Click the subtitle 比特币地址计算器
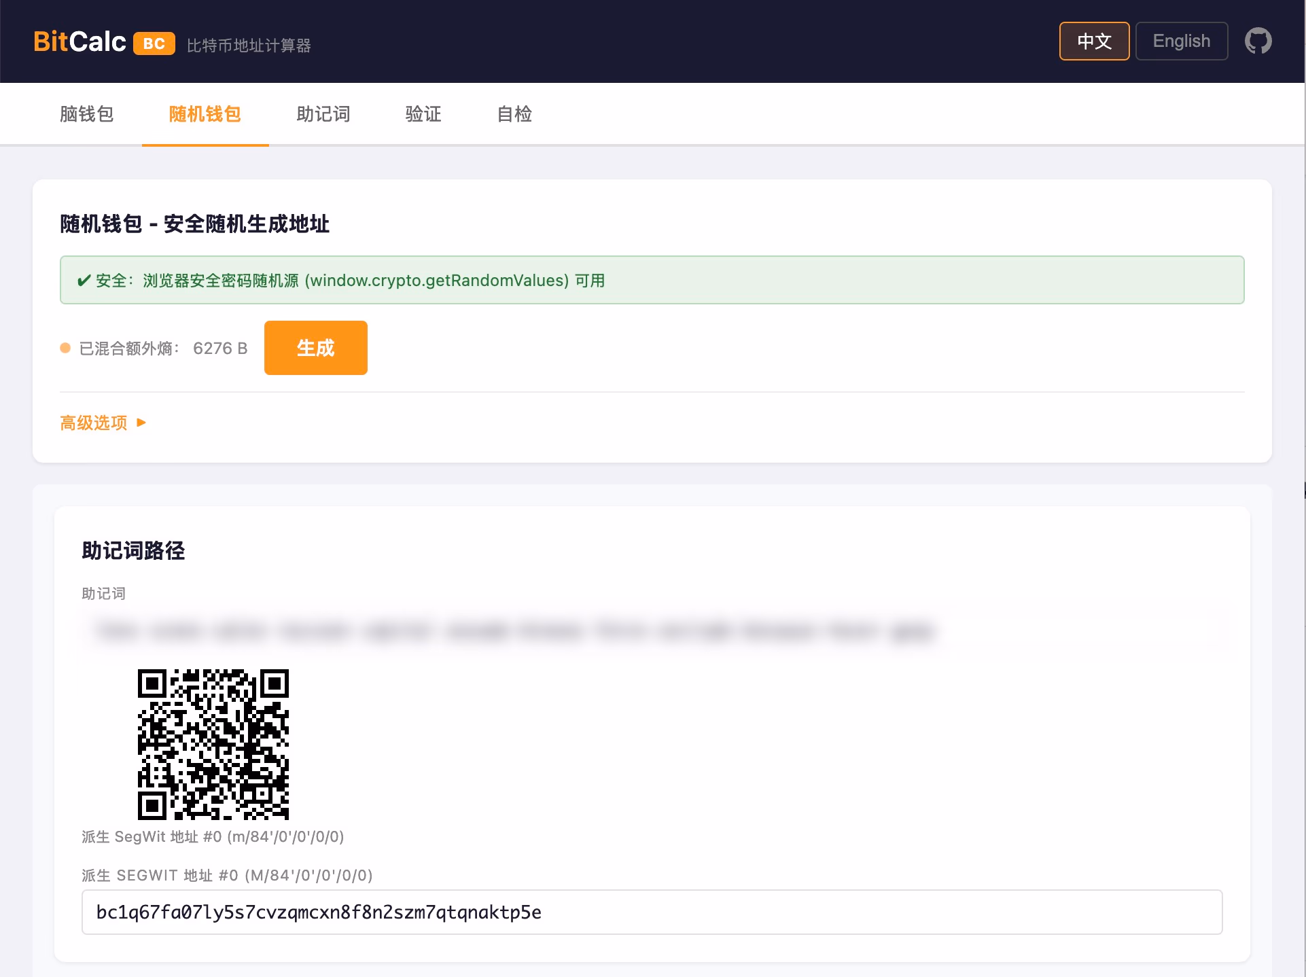Viewport: 1306px width, 977px height. [249, 46]
